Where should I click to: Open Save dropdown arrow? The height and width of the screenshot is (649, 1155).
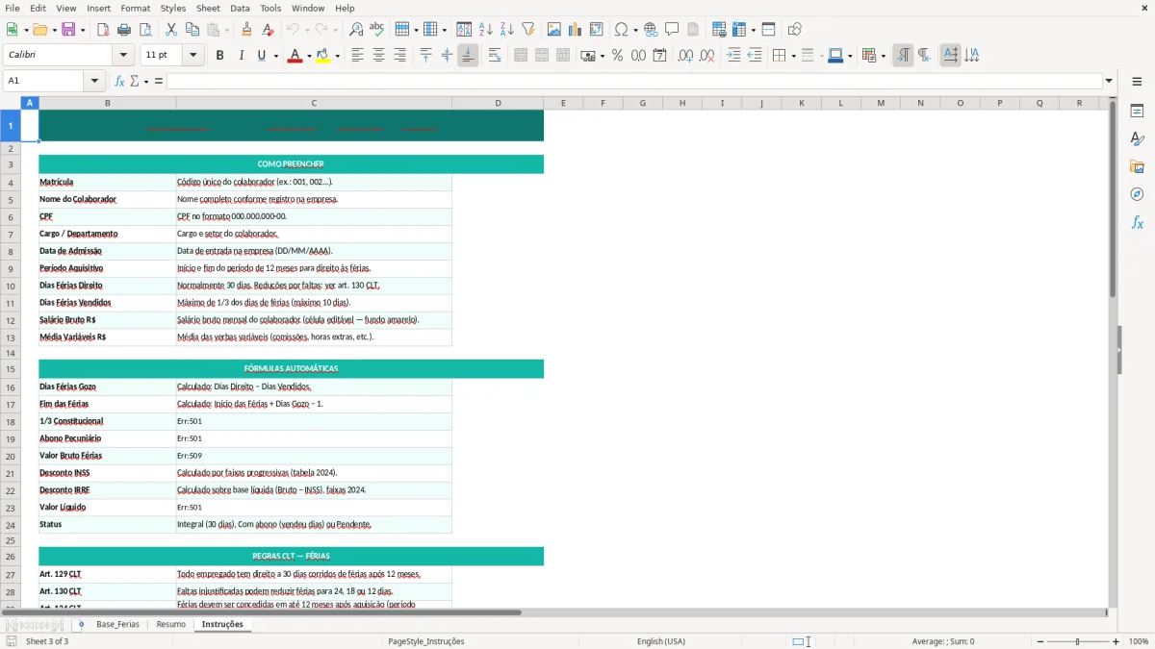pos(83,30)
